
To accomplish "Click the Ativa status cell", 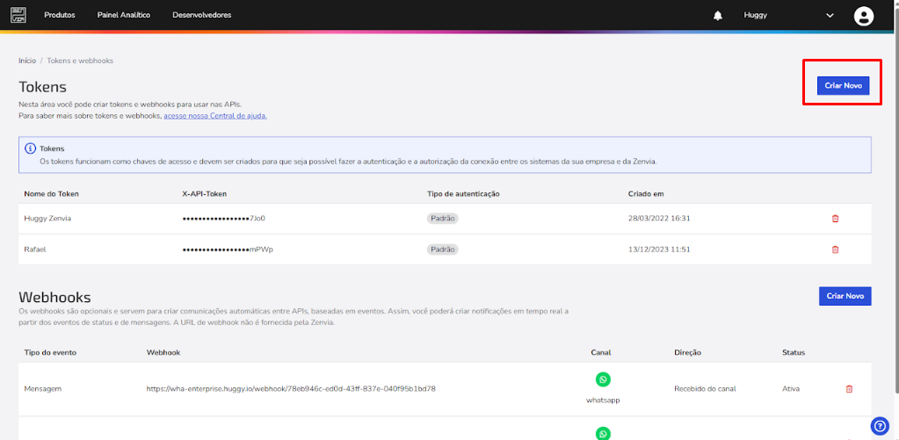I will click(x=791, y=389).
